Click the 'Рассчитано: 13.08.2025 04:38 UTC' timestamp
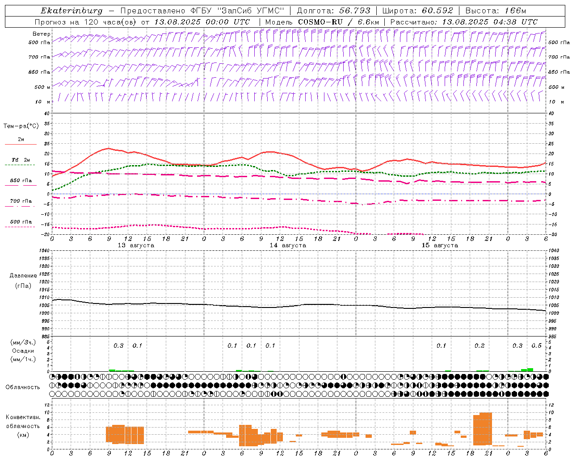 (464, 22)
